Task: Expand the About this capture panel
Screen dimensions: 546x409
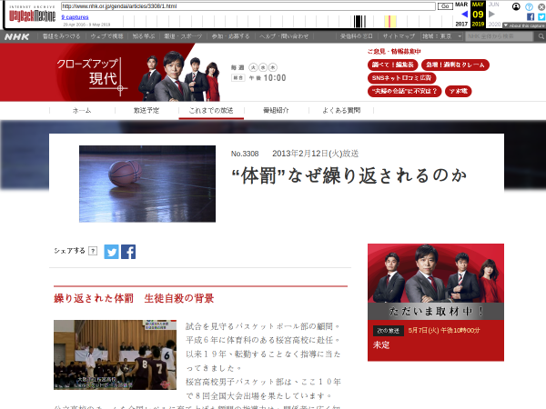Action: click(524, 25)
